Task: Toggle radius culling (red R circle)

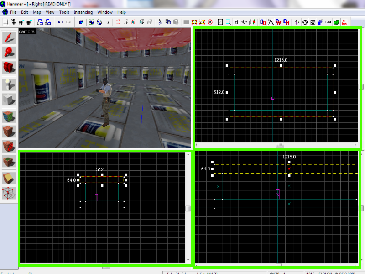Action: pos(210,22)
